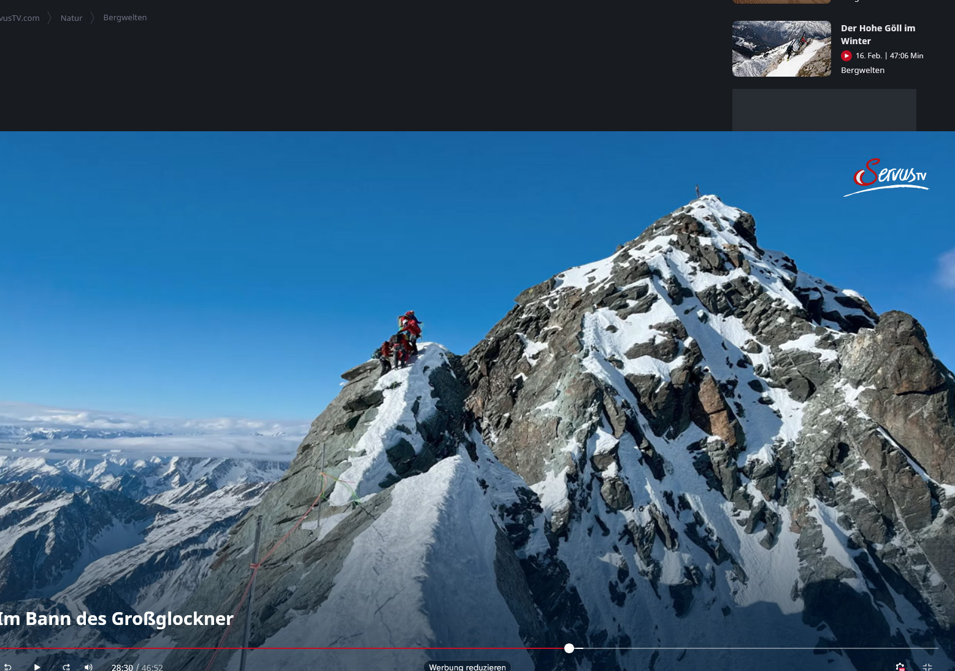The height and width of the screenshot is (671, 955).
Task: Click the partial thumbnail above the Göll video
Action: [x=781, y=2]
